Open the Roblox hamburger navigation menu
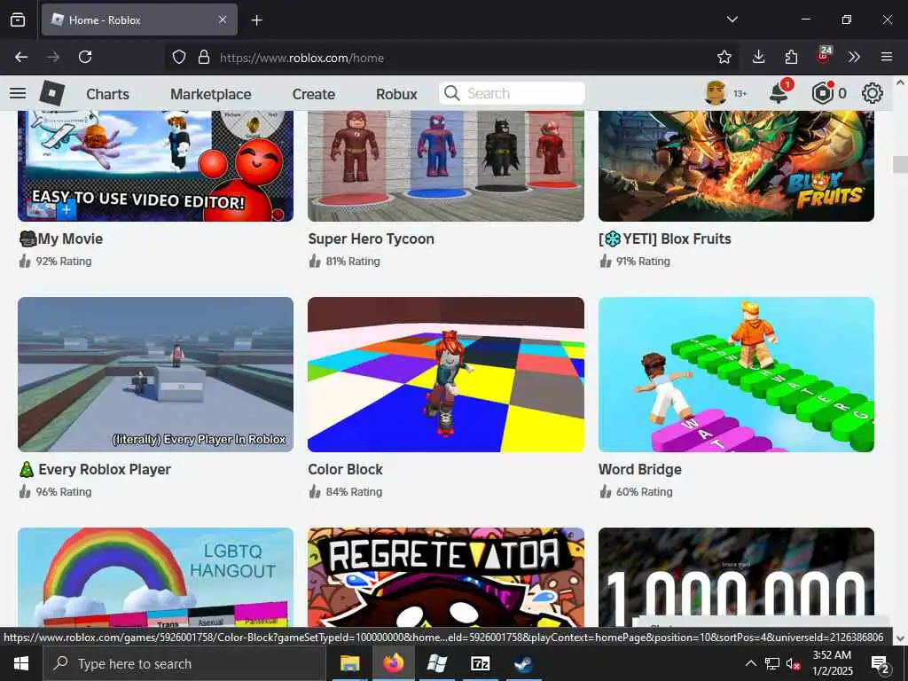 (18, 93)
